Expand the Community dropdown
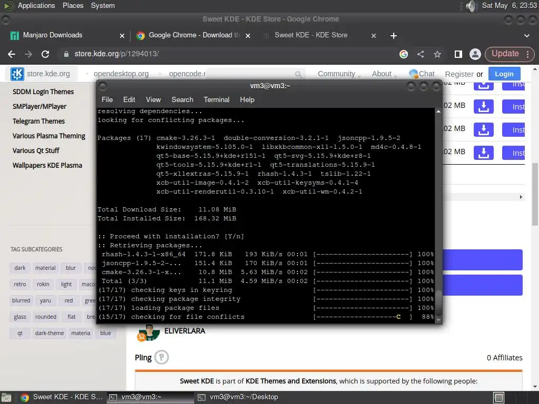Screen dimensions: 539x404 pos(339,74)
